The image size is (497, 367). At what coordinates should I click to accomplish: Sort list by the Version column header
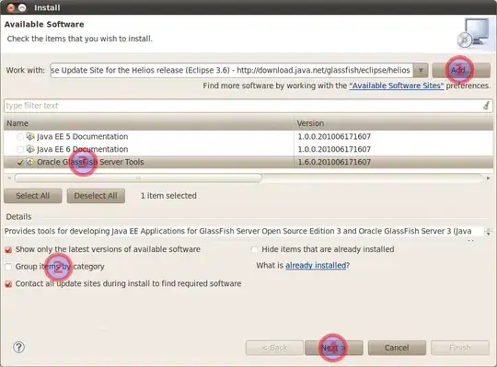click(393, 123)
